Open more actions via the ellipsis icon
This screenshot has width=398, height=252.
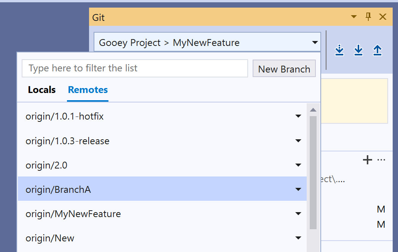point(380,160)
